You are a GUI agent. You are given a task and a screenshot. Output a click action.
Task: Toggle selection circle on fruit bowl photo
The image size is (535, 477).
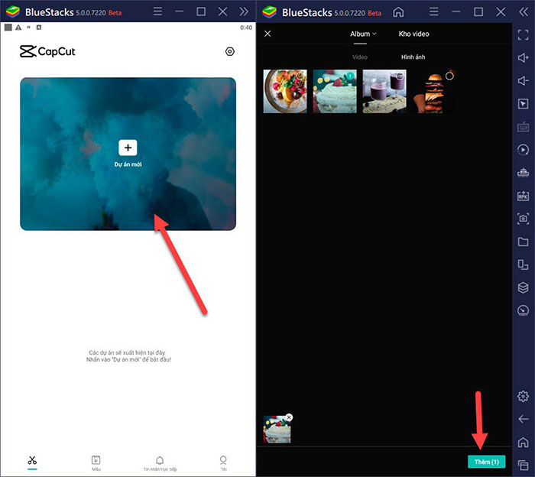(300, 76)
